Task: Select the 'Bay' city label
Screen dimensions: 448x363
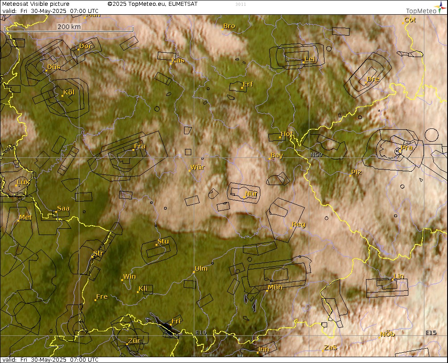Action: [277, 156]
